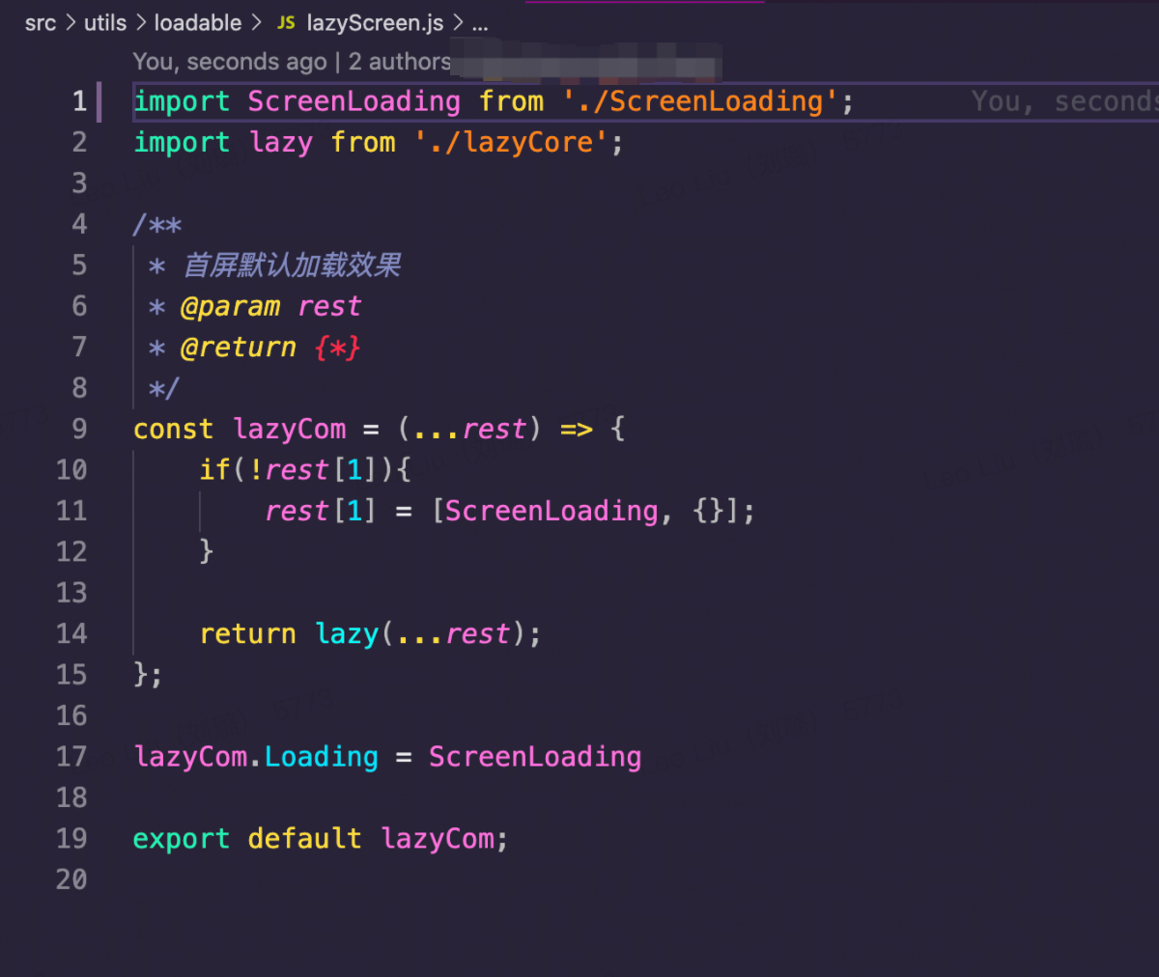Click line number 9 in the gutter
Screen dimensions: 1159x977
click(x=79, y=429)
